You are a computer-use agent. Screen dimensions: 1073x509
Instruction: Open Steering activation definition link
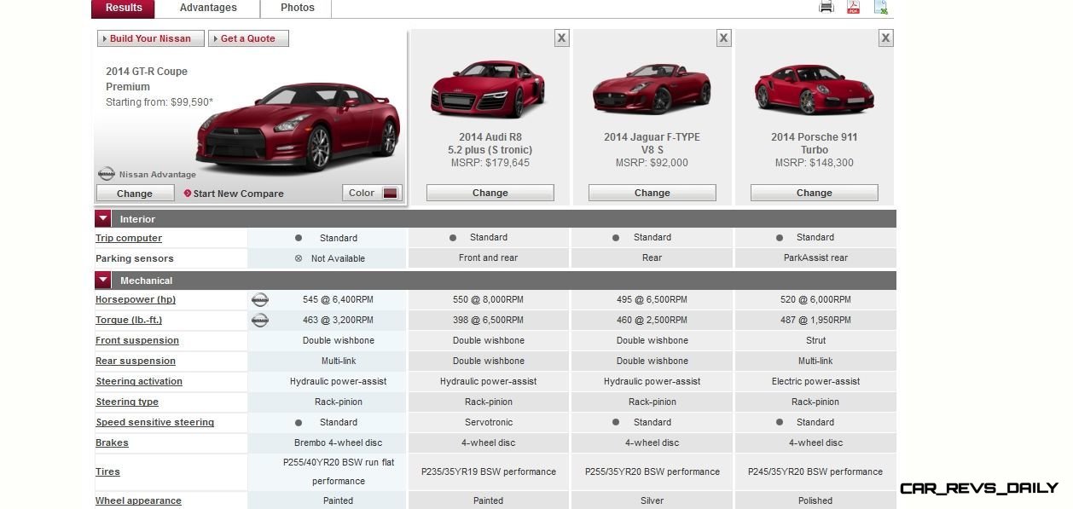point(139,381)
